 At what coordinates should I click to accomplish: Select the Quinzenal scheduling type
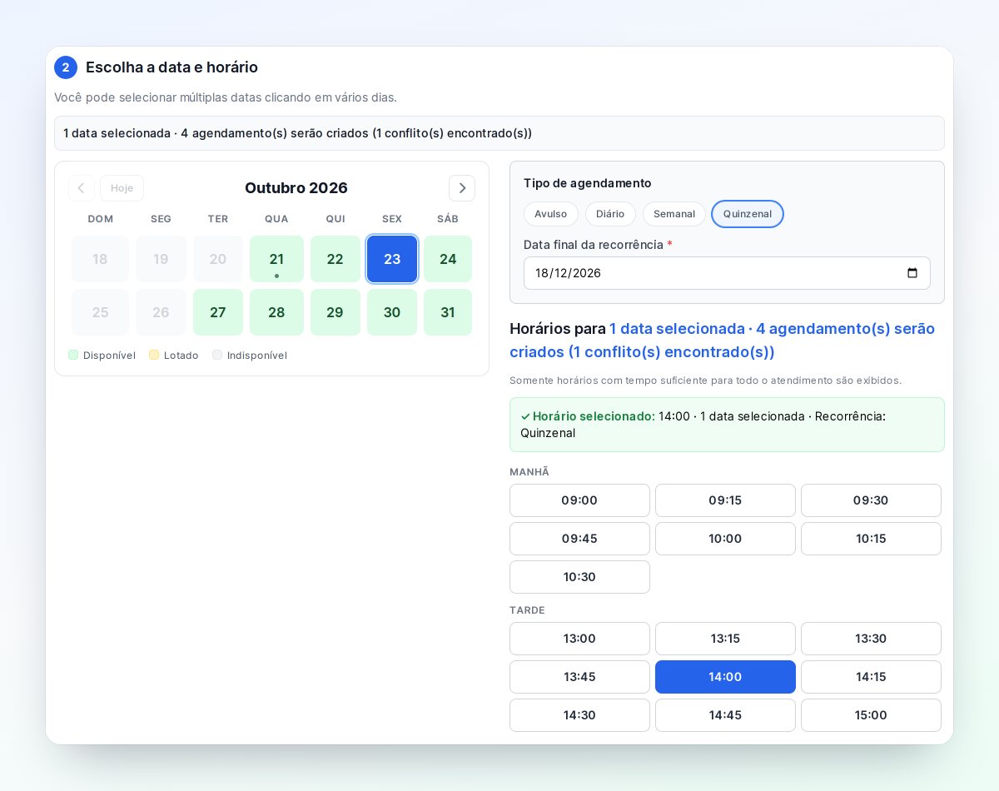tap(748, 214)
